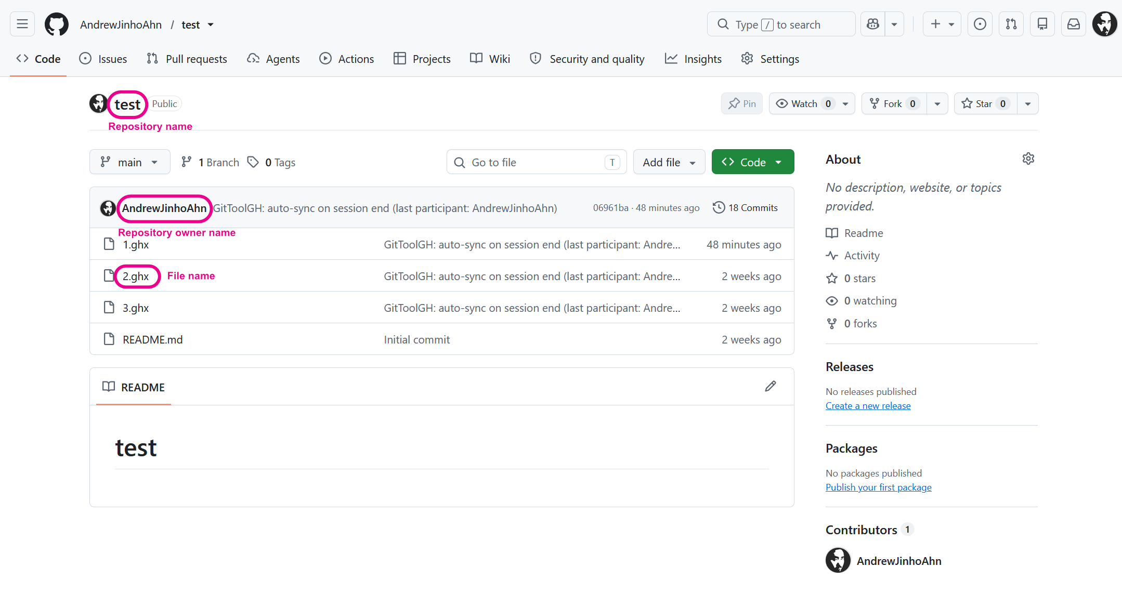Open the 1.ghx file
This screenshot has width=1122, height=594.
pos(136,244)
